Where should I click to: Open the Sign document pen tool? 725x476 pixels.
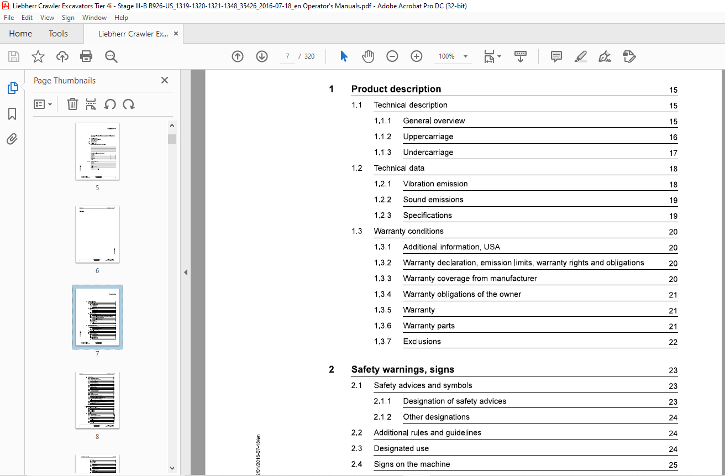[605, 56]
